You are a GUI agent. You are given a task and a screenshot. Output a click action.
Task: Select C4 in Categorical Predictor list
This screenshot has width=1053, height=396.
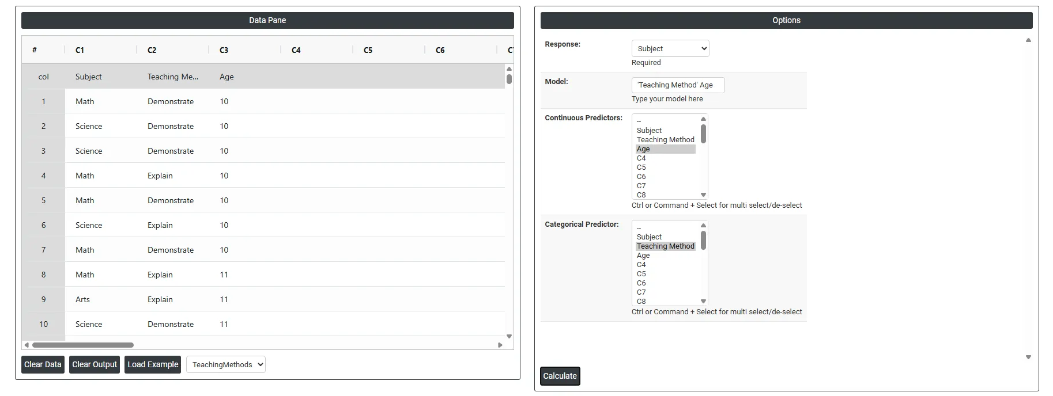click(666, 265)
